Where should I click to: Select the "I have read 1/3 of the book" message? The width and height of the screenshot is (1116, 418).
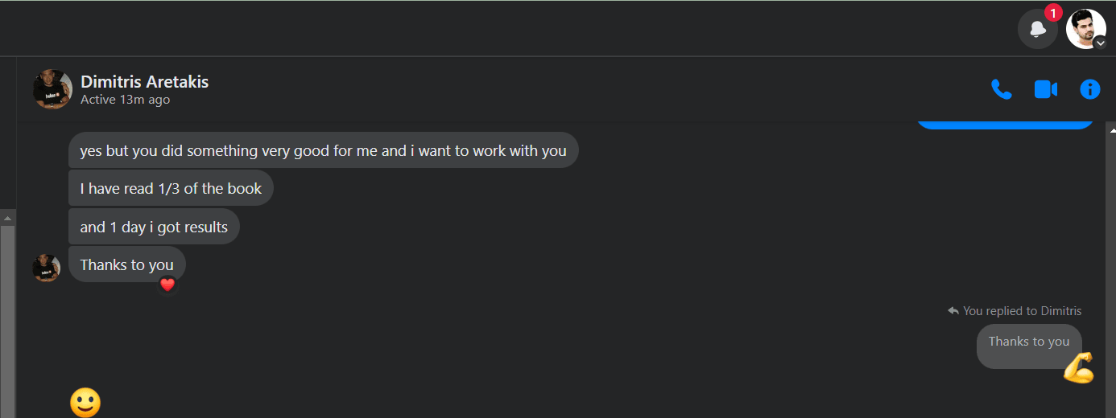pyautogui.click(x=171, y=188)
